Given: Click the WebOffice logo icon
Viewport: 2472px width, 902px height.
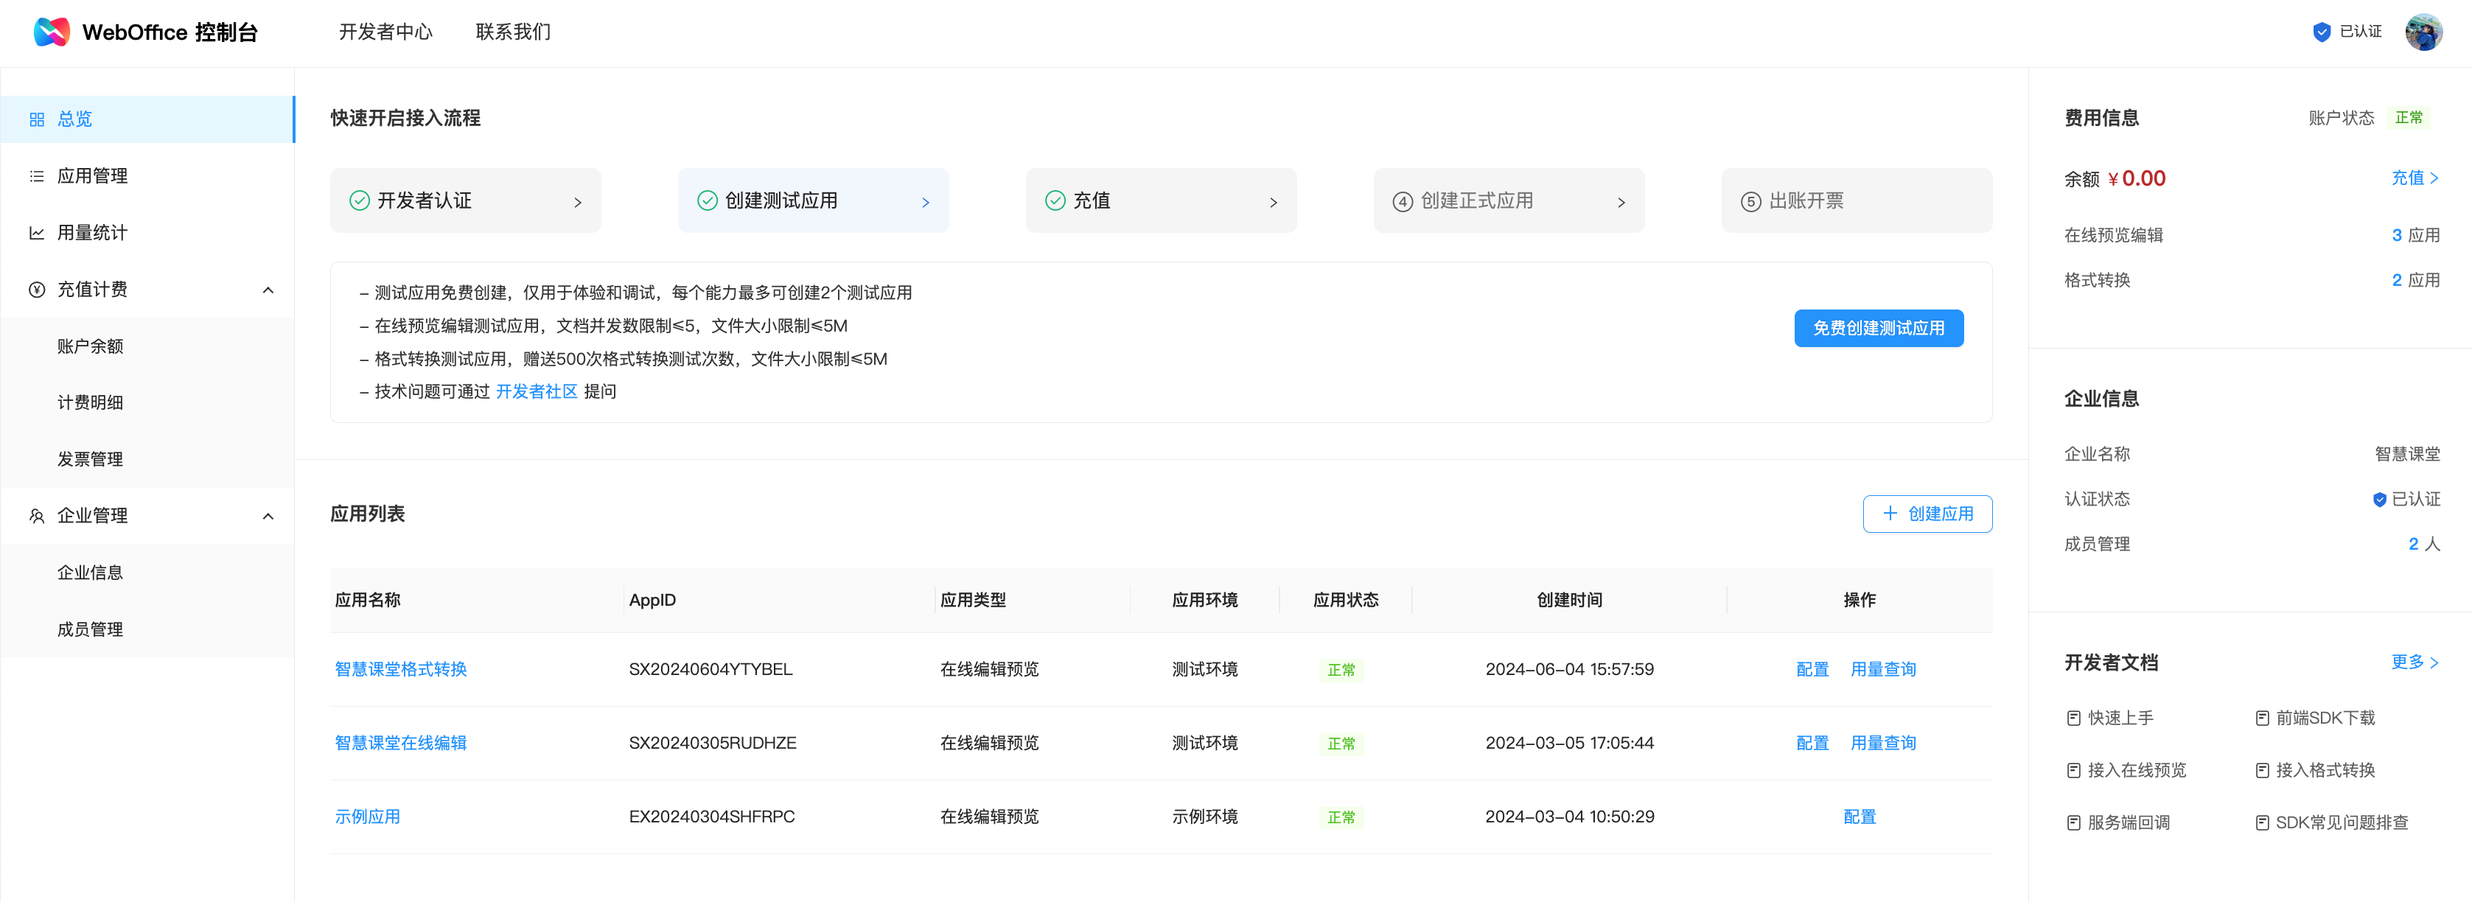Looking at the screenshot, I should pyautogui.click(x=52, y=32).
